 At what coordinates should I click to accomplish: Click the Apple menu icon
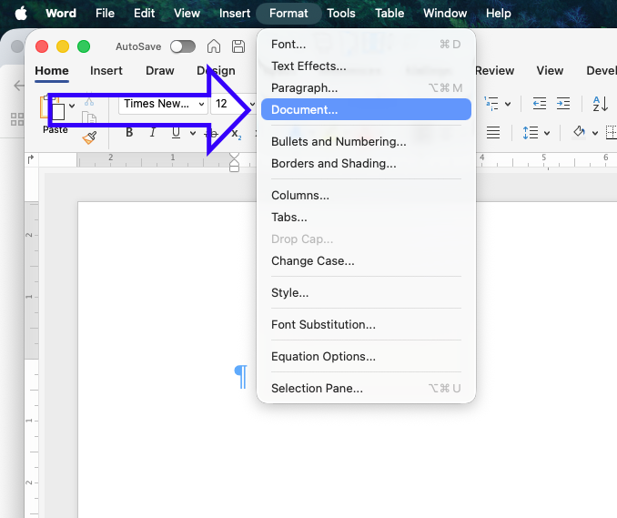(x=21, y=13)
